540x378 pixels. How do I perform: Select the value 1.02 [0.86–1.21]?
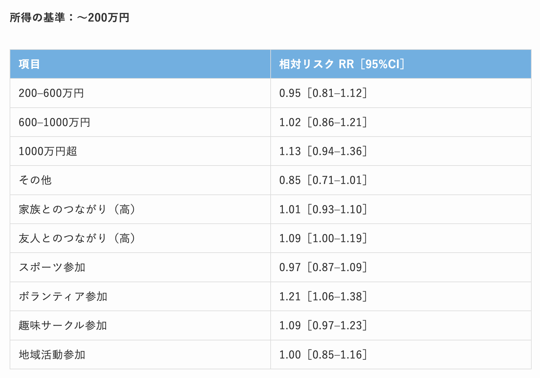pos(323,122)
